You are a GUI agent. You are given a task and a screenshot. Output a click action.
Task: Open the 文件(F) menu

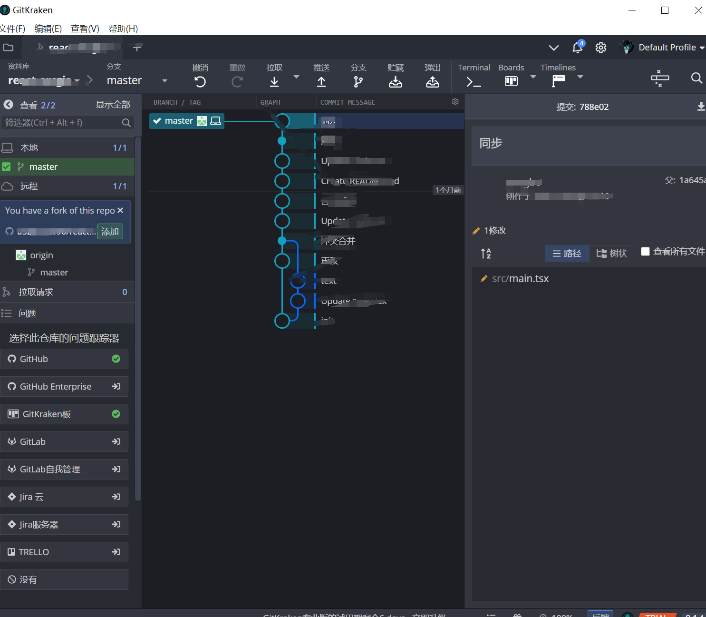click(12, 29)
